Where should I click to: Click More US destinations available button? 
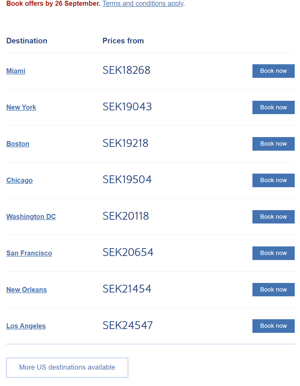67,368
